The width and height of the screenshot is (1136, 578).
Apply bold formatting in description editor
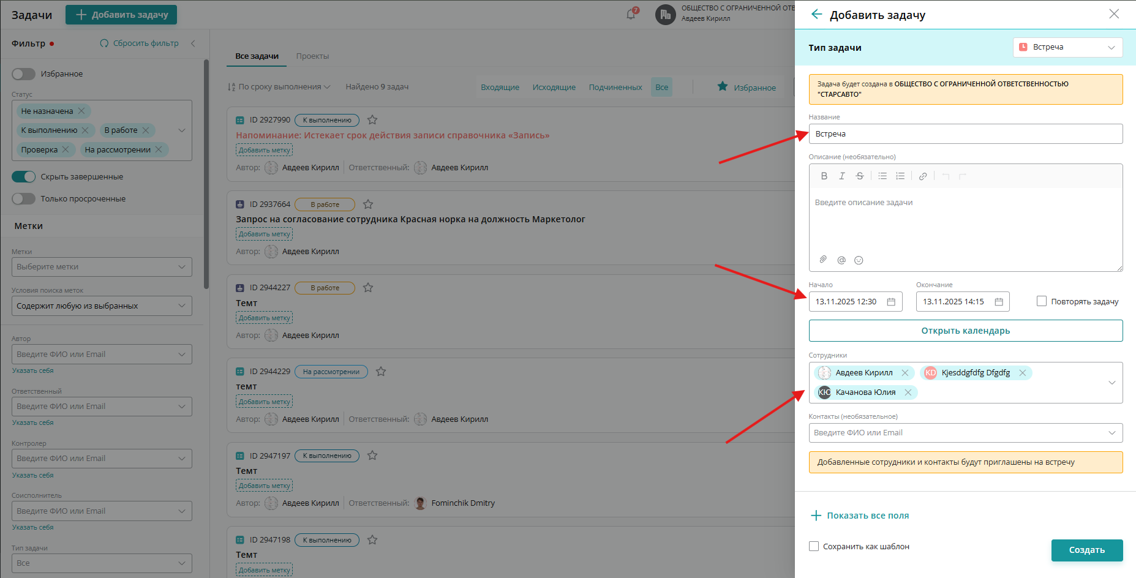point(824,176)
